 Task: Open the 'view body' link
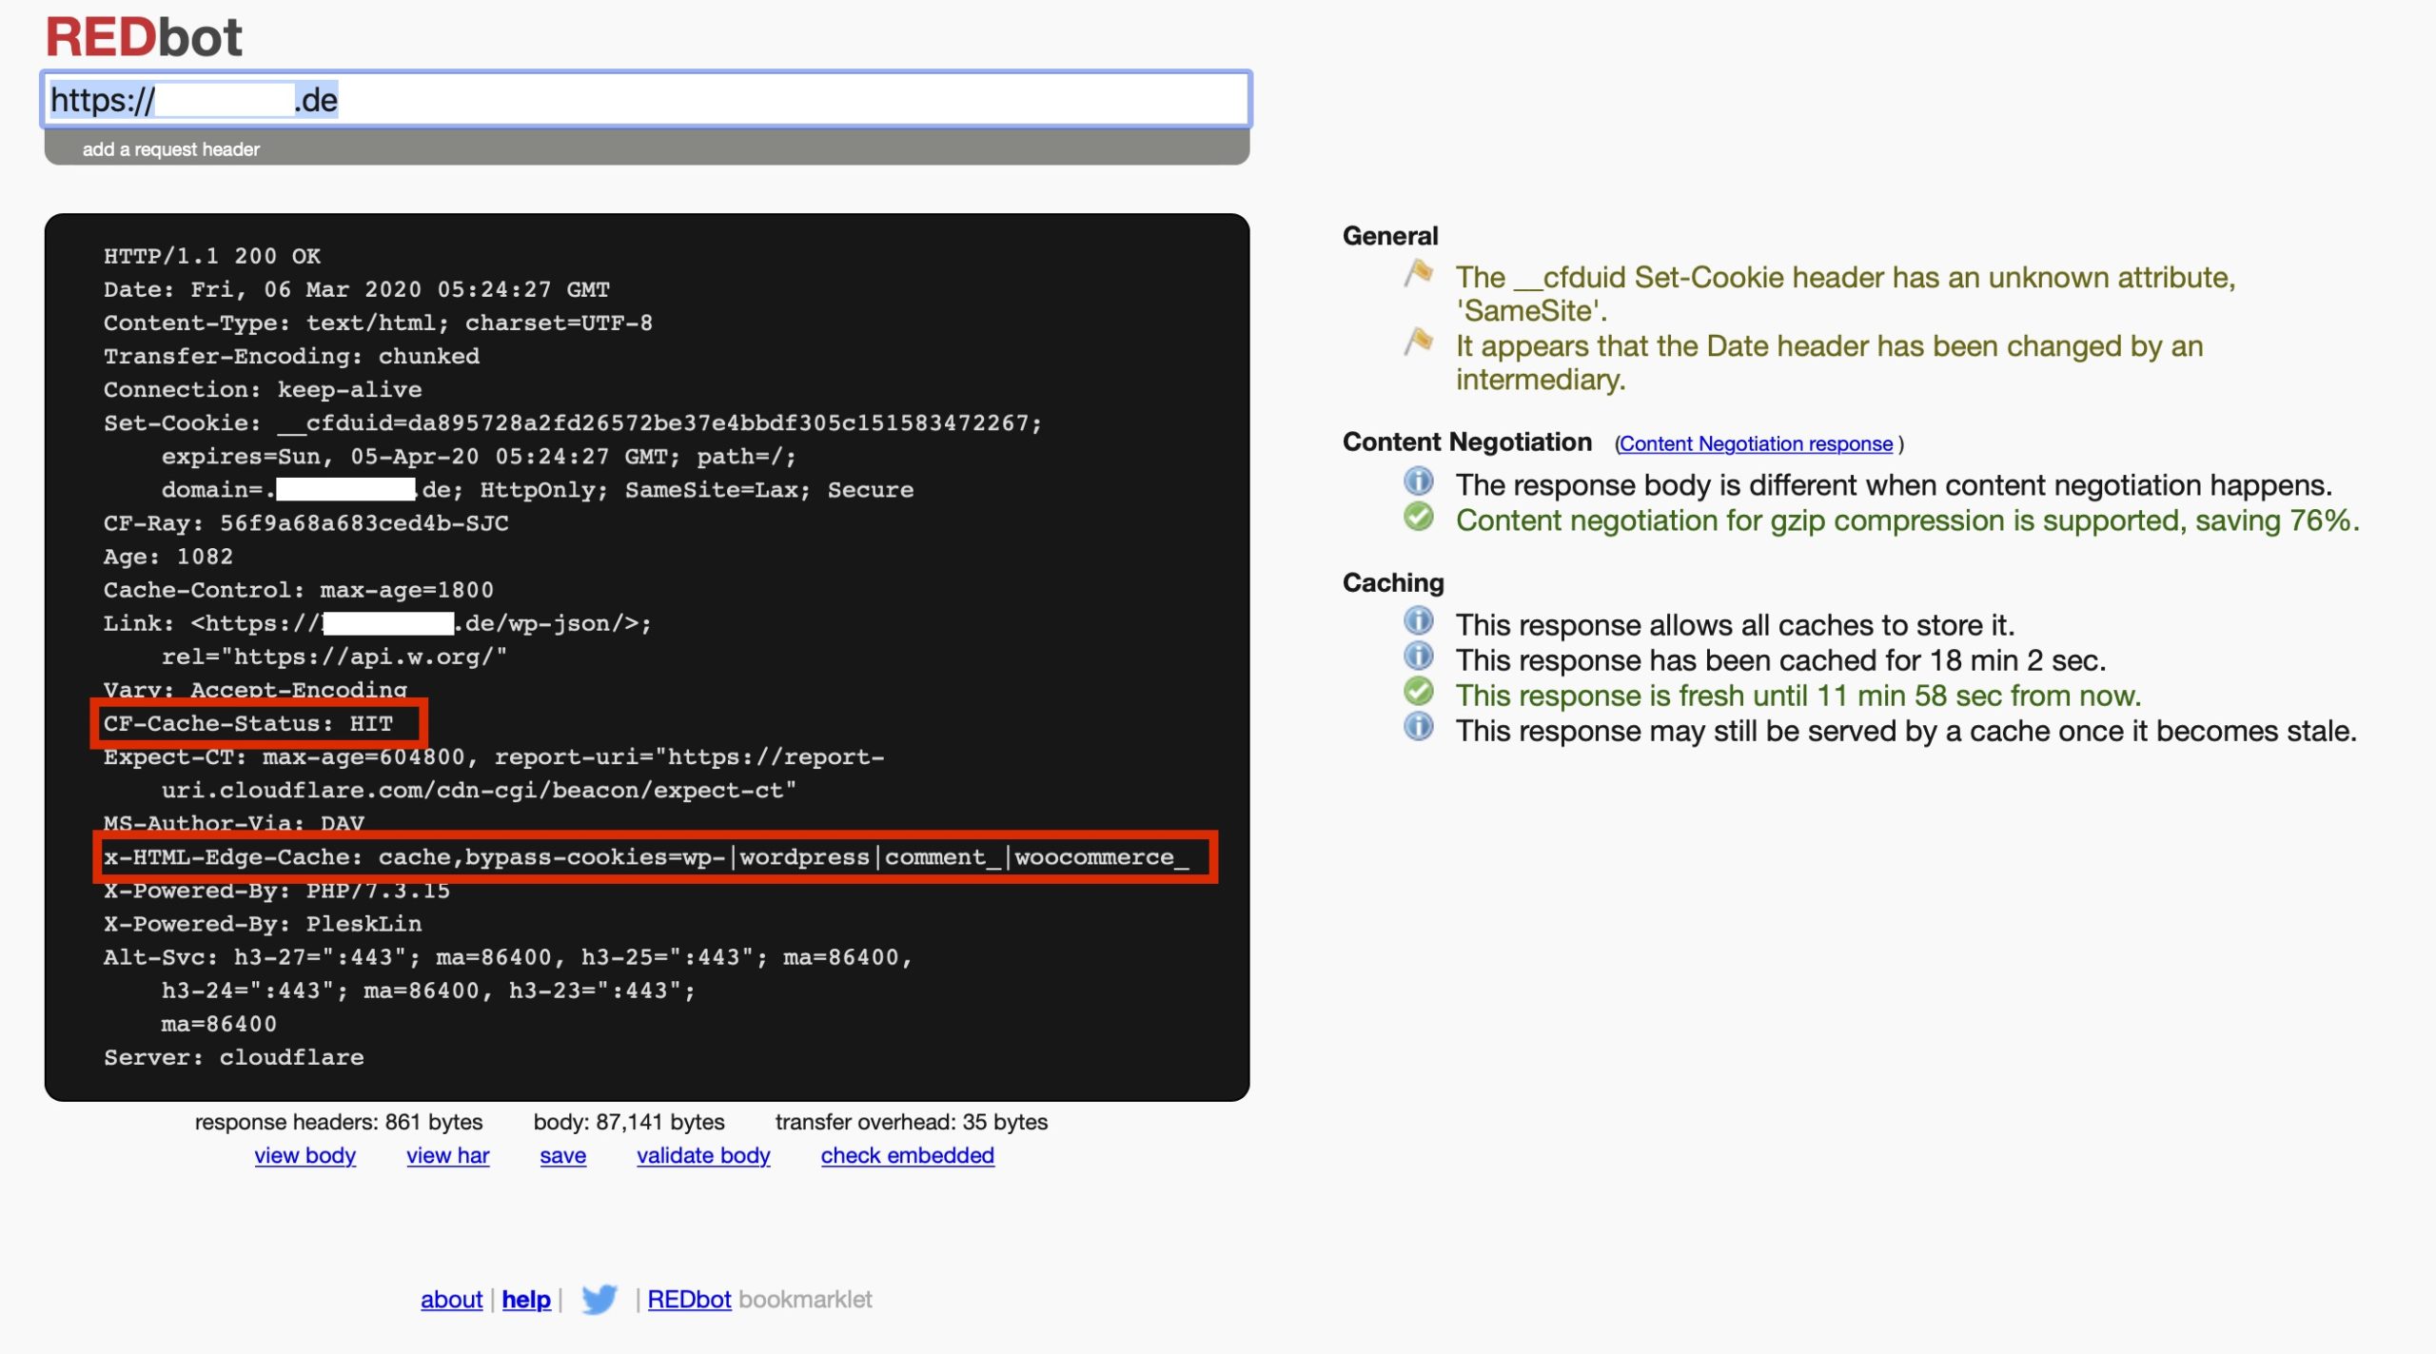point(304,1155)
